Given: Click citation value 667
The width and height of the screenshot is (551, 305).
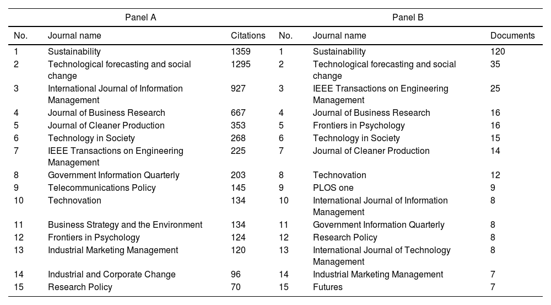Looking at the screenshot, I should pyautogui.click(x=238, y=113).
